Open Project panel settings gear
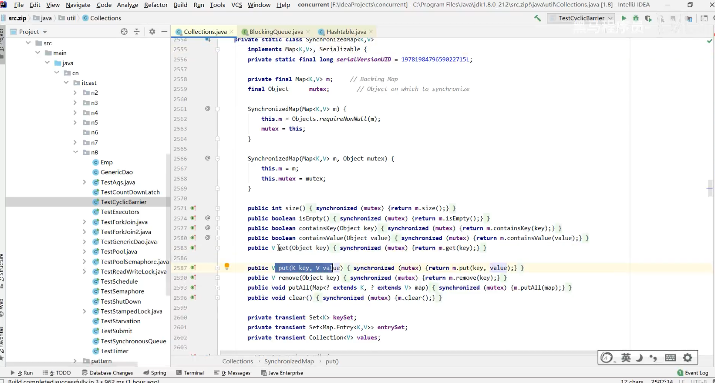 pyautogui.click(x=152, y=32)
